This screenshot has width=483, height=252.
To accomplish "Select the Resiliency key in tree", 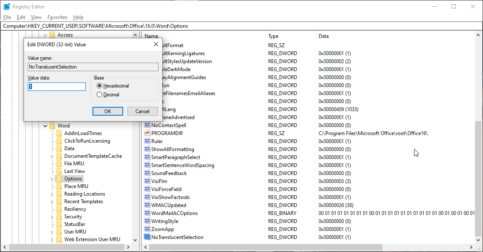I will [x=75, y=209].
